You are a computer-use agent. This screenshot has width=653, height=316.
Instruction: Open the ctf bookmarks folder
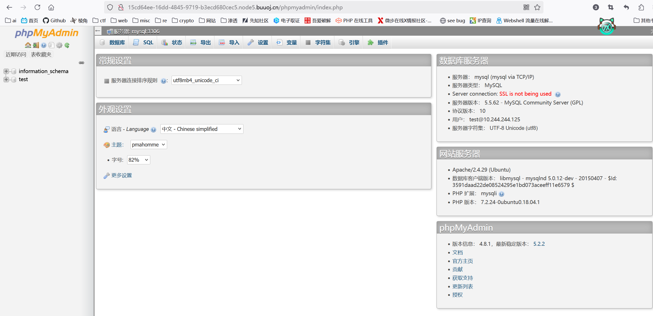99,20
